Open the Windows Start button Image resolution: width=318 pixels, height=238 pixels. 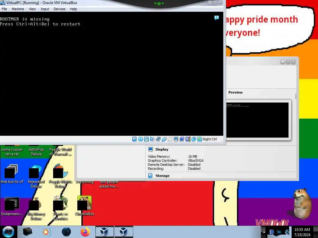pos(8,232)
